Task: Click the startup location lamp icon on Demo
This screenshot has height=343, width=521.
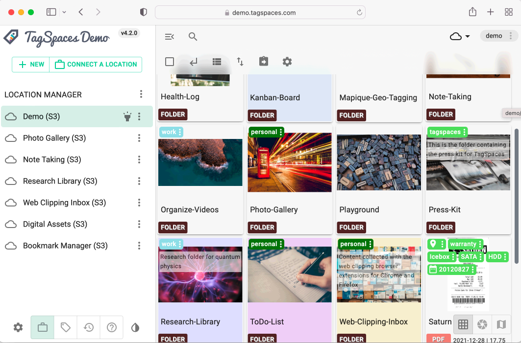Action: click(127, 116)
